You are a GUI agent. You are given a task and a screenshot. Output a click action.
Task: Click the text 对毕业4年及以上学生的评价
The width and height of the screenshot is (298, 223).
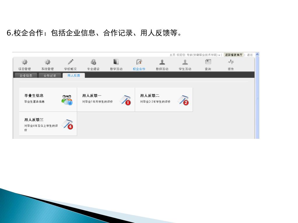(x=41, y=128)
